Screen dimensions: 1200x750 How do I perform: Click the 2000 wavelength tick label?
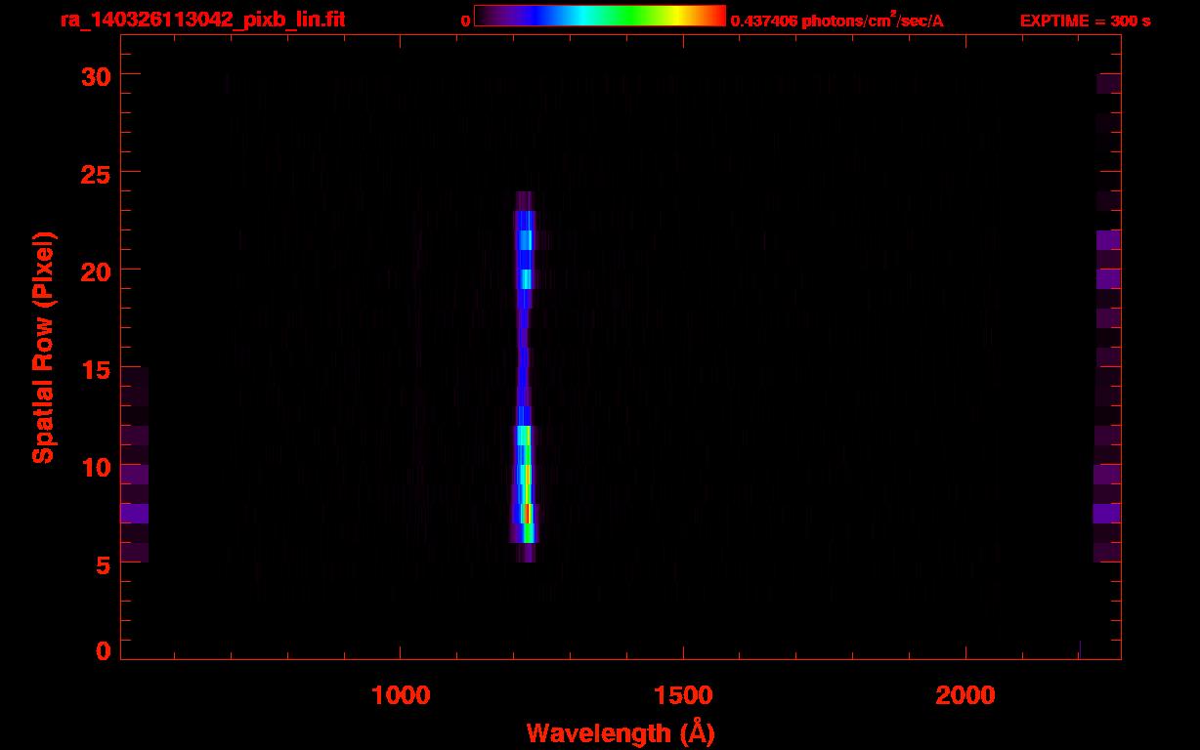click(x=965, y=695)
